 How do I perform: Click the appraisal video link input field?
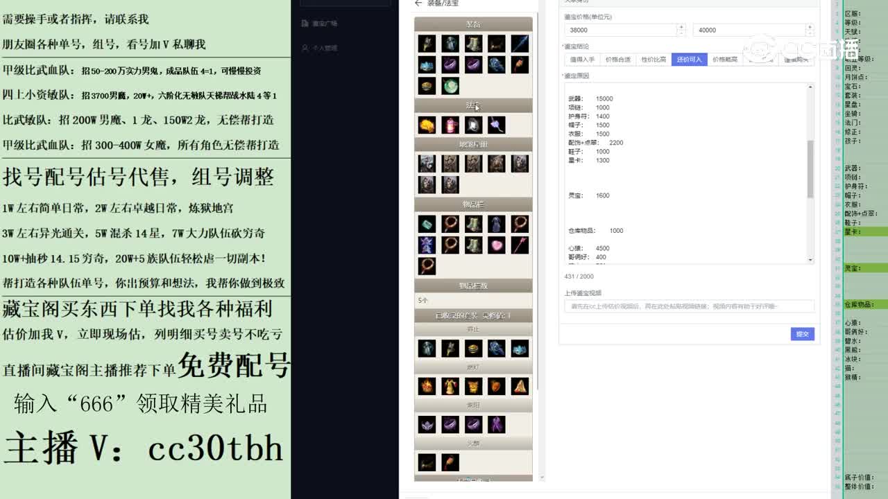coord(689,306)
